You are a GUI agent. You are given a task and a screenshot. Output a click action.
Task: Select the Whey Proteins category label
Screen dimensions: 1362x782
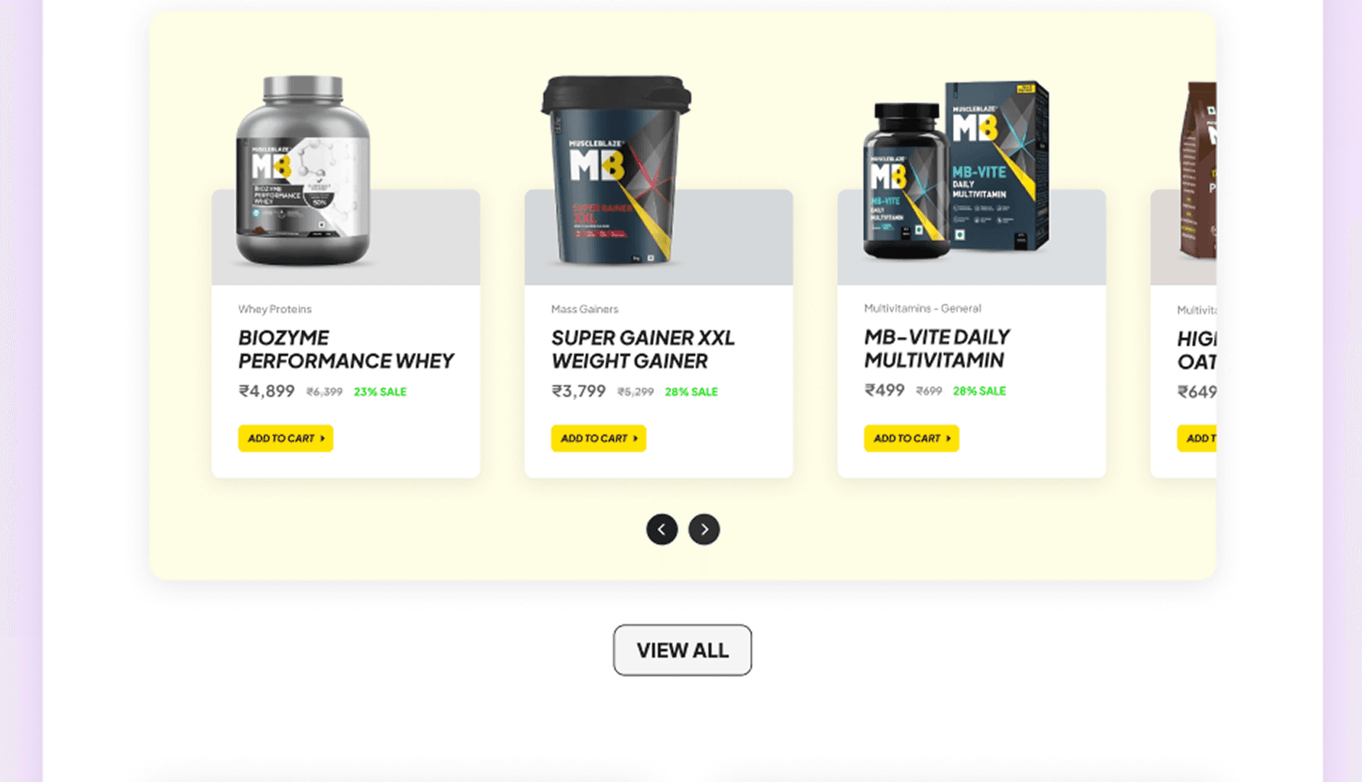pyautogui.click(x=275, y=309)
